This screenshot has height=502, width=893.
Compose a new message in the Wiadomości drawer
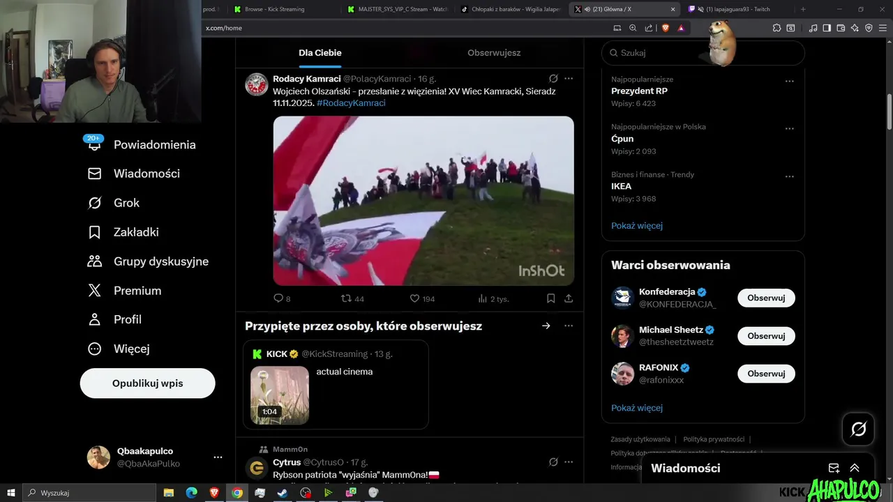834,468
